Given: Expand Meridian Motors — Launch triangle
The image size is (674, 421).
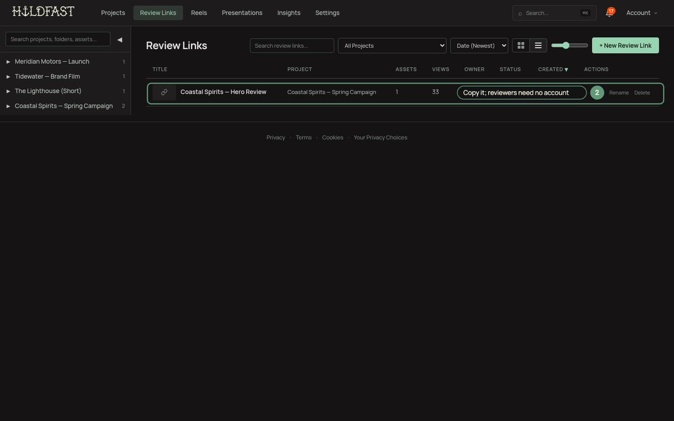Looking at the screenshot, I should [x=8, y=62].
